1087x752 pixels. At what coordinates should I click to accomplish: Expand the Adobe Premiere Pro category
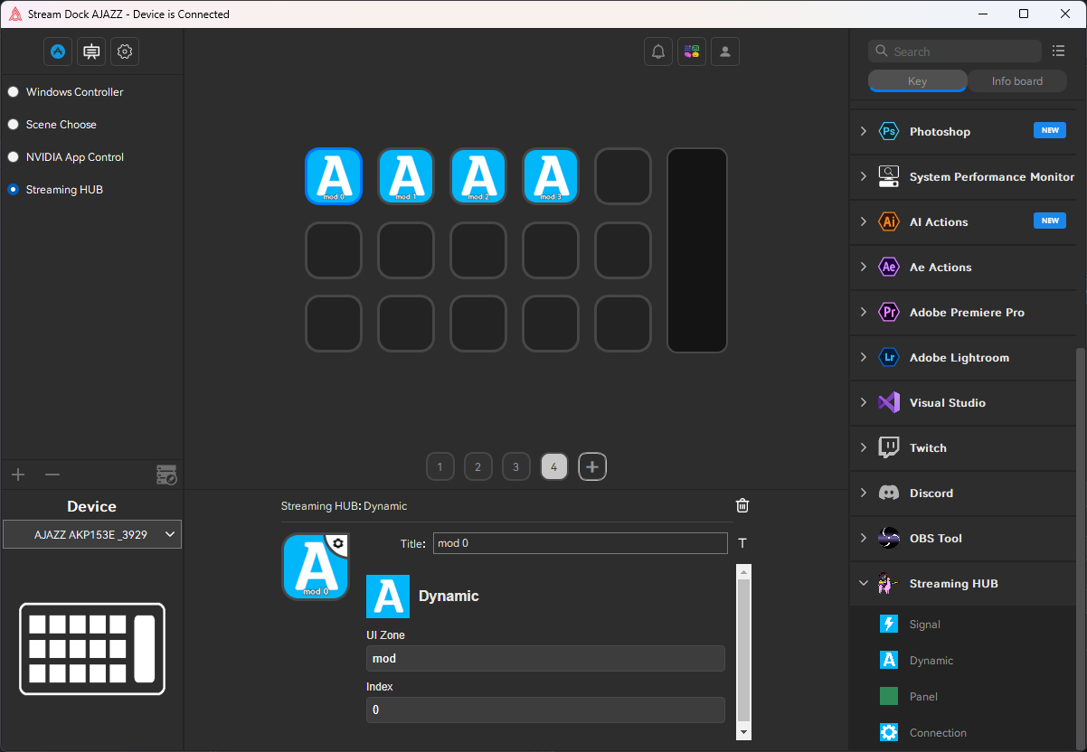tap(863, 312)
